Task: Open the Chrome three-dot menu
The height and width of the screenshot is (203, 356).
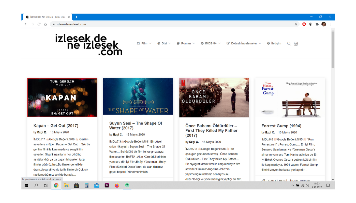Action: (330, 24)
